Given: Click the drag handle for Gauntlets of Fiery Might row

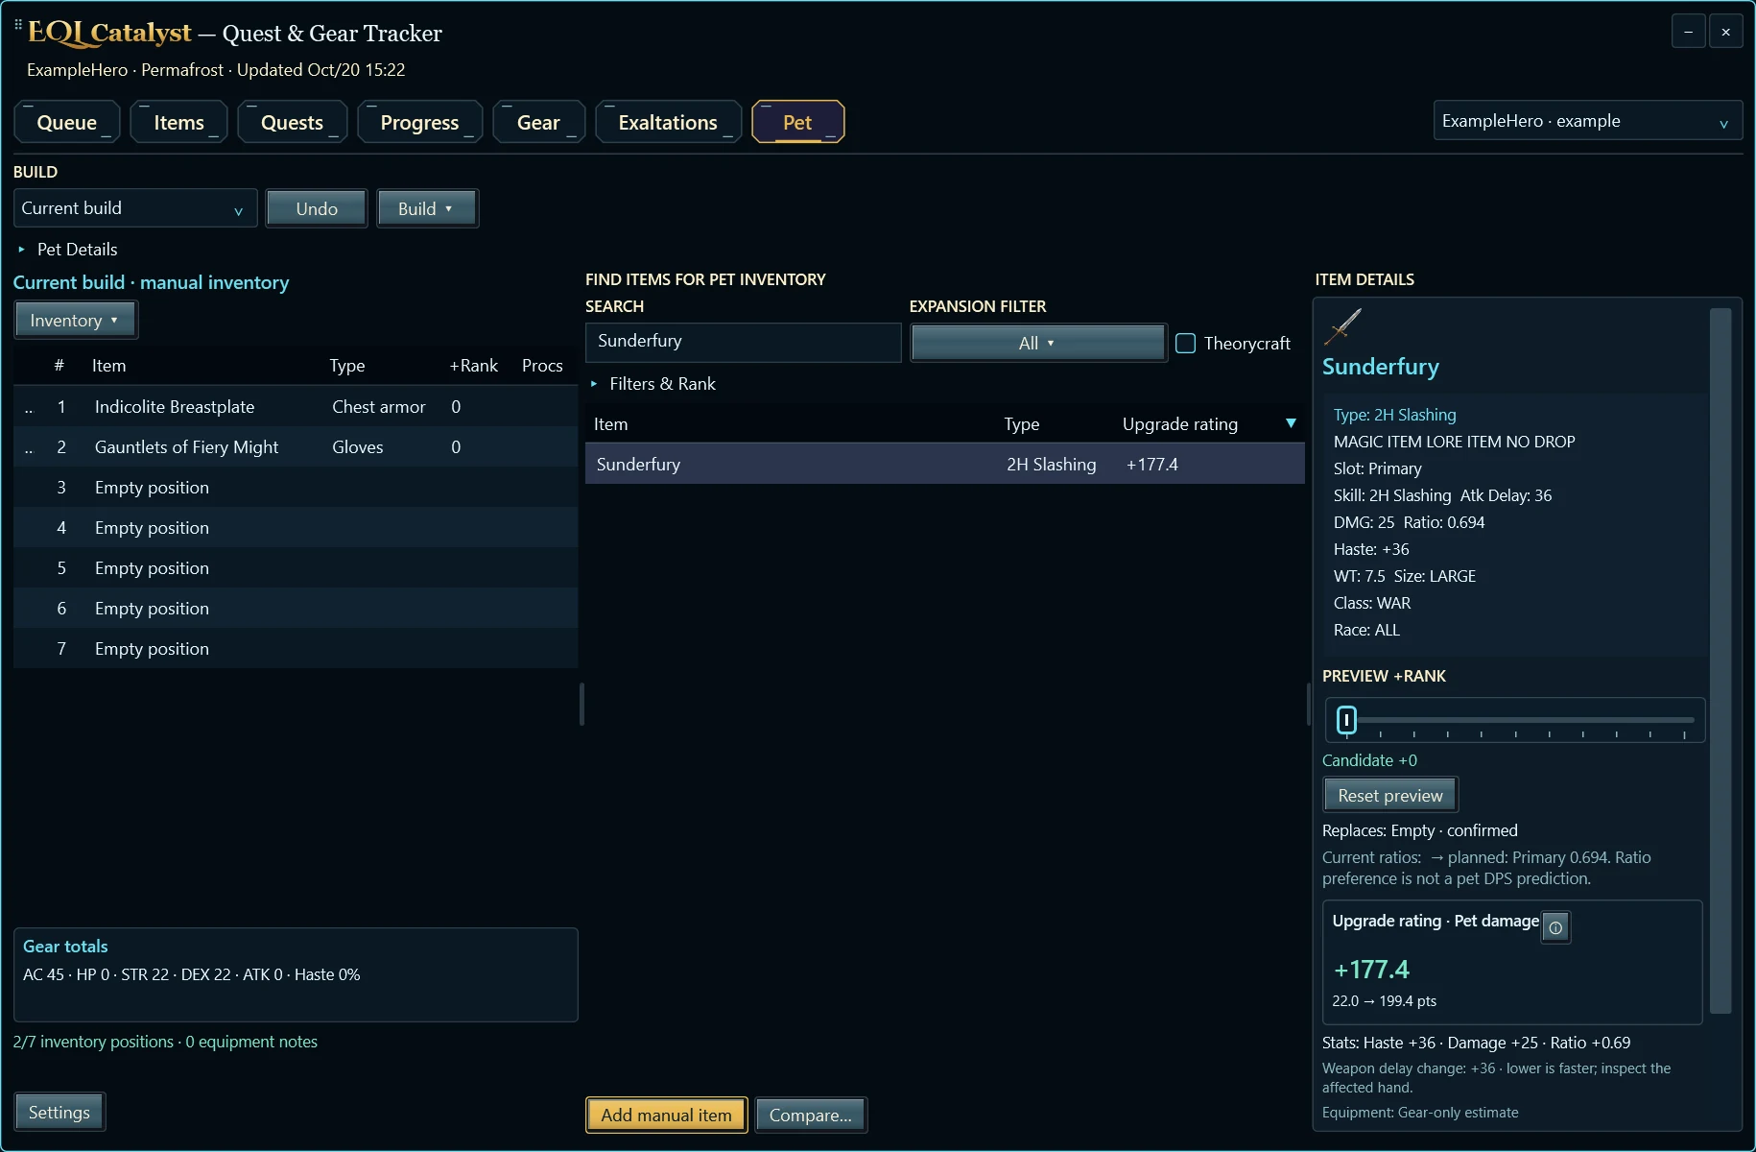Looking at the screenshot, I should point(29,447).
